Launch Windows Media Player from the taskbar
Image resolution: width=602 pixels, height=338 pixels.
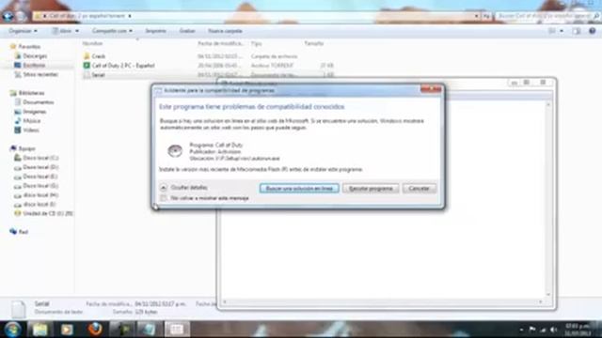coord(67,329)
